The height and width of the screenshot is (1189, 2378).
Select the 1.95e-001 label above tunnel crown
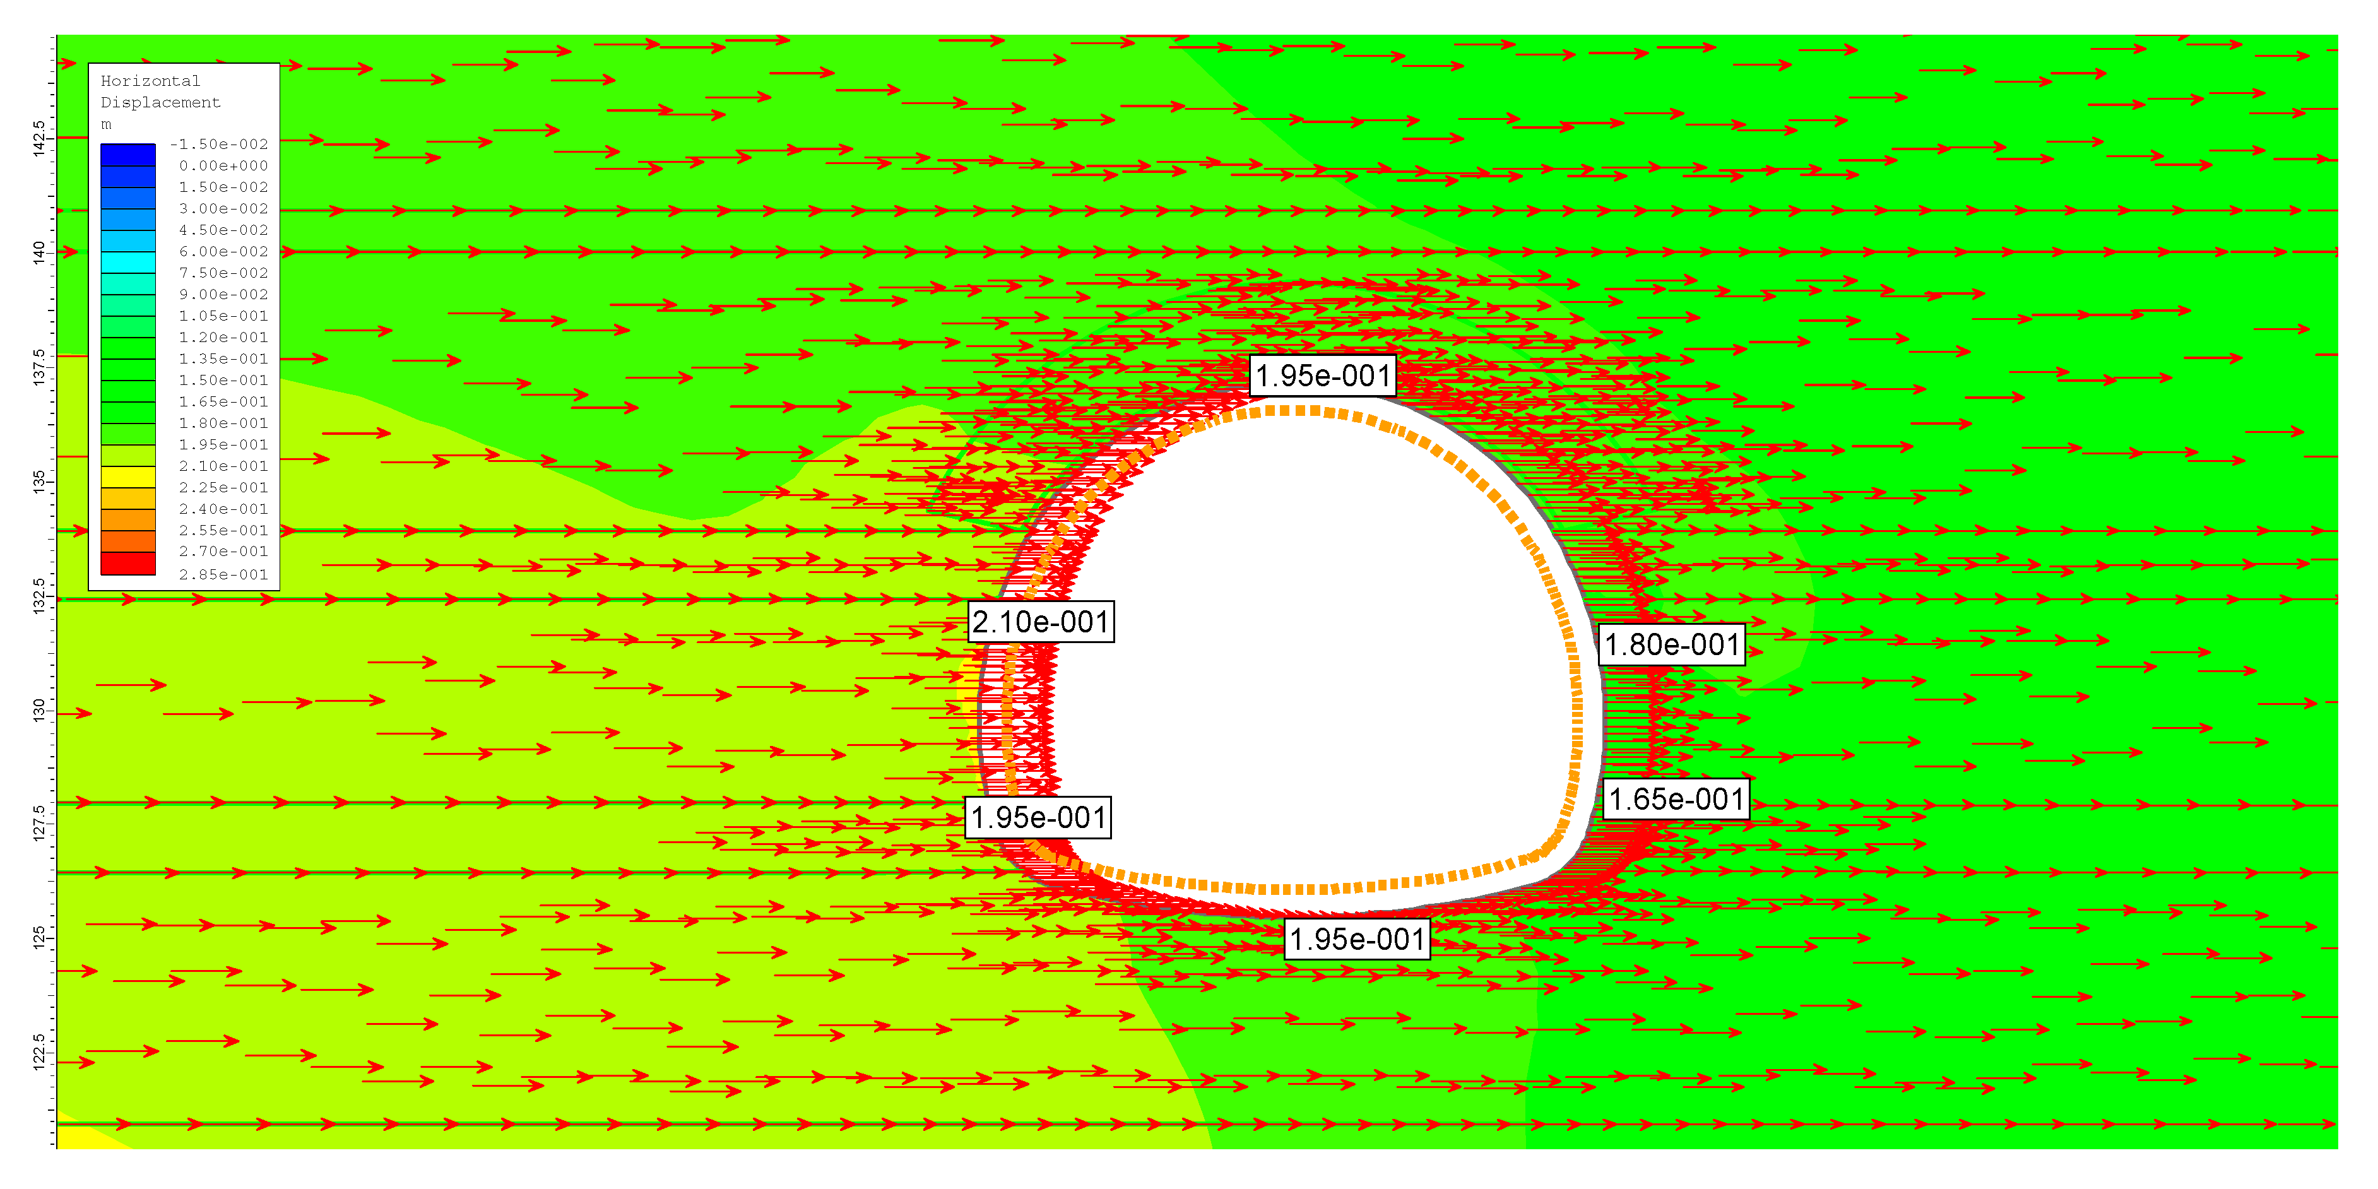pyautogui.click(x=1322, y=376)
